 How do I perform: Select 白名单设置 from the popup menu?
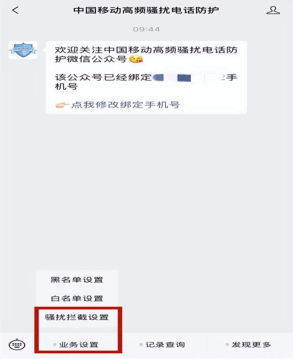(77, 298)
